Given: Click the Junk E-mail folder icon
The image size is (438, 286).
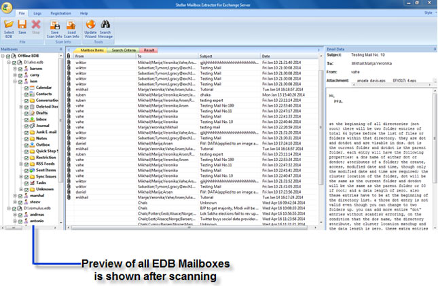Looking at the screenshot, I should [33, 132].
